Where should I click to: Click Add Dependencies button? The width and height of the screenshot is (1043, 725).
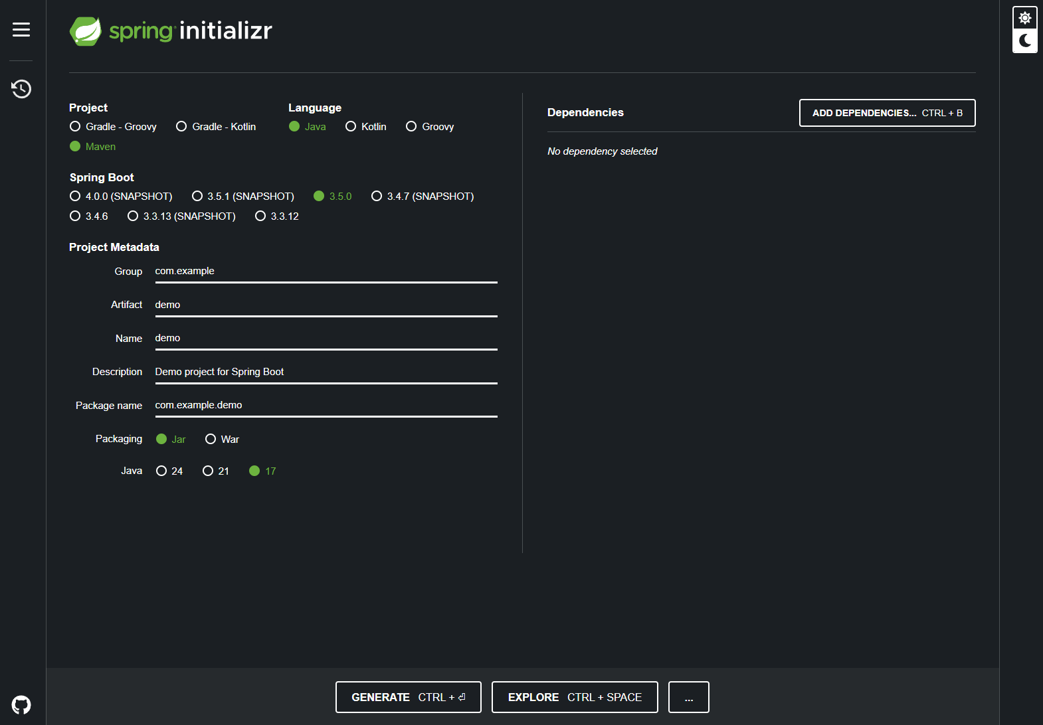pos(888,113)
